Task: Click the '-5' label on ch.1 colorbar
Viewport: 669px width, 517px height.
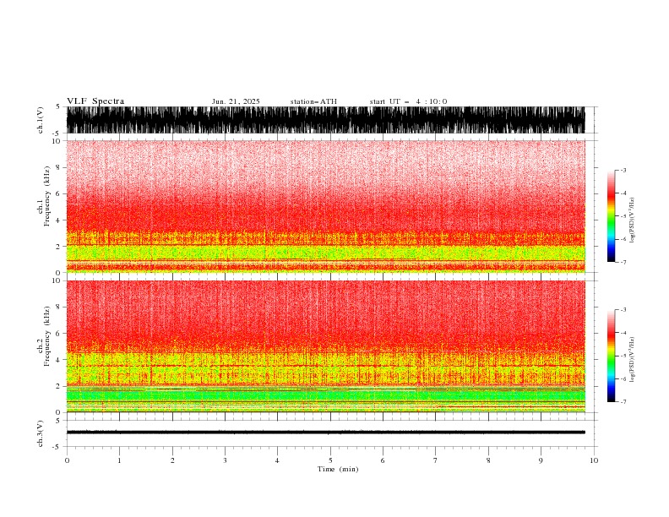Action: (x=623, y=216)
